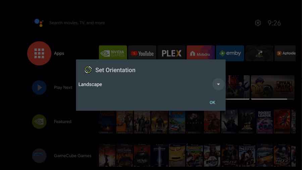302x170 pixels.
Task: Open the Play Next channel icon
Action: 39,87
